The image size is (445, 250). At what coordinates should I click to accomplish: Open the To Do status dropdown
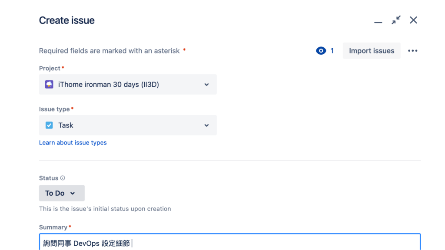coord(61,193)
